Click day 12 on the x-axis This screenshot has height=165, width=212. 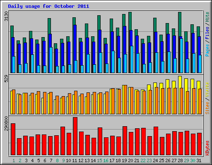81,160
